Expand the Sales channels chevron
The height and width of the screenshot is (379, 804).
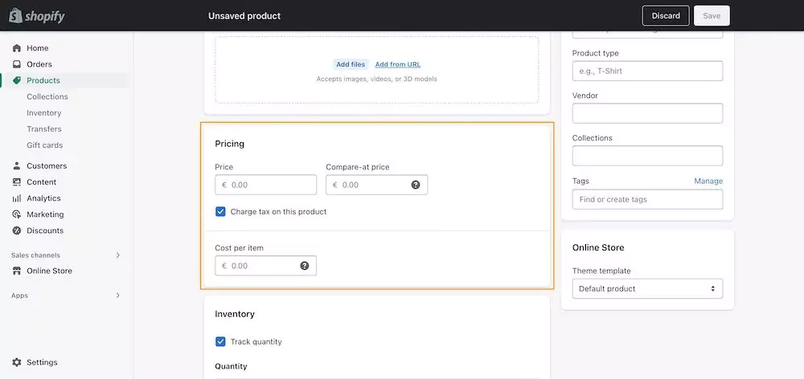[x=118, y=255]
